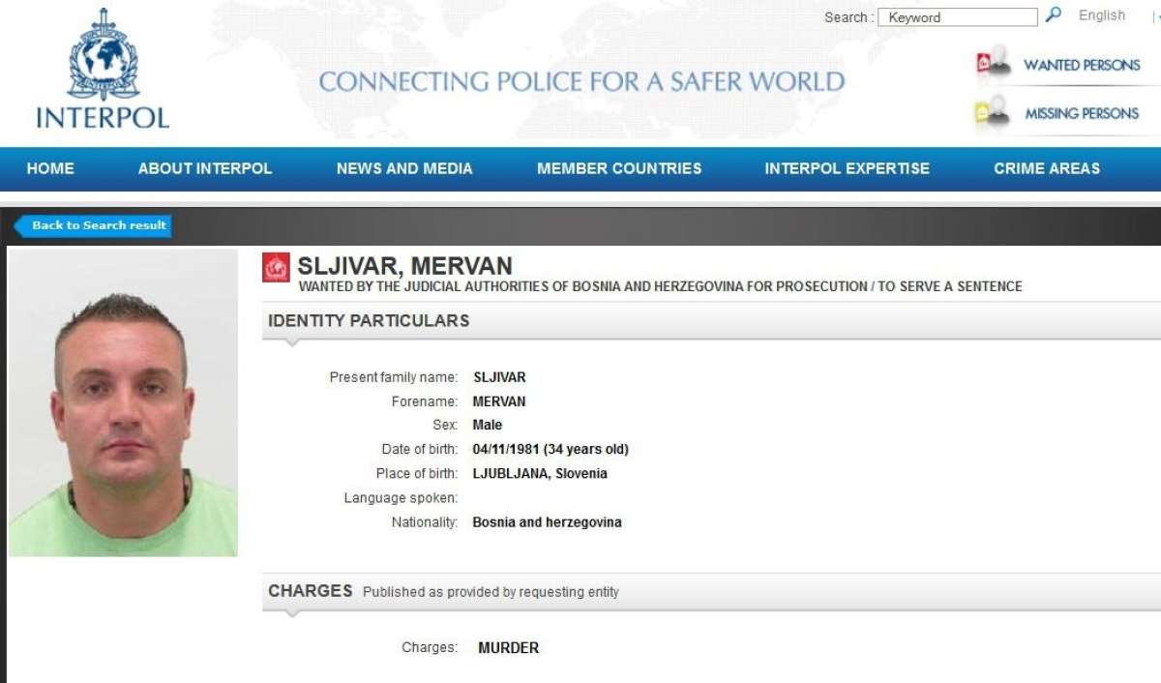Viewport: 1161px width, 683px height.
Task: Navigate to INTERPOL EXPERTISE
Action: pyautogui.click(x=848, y=168)
